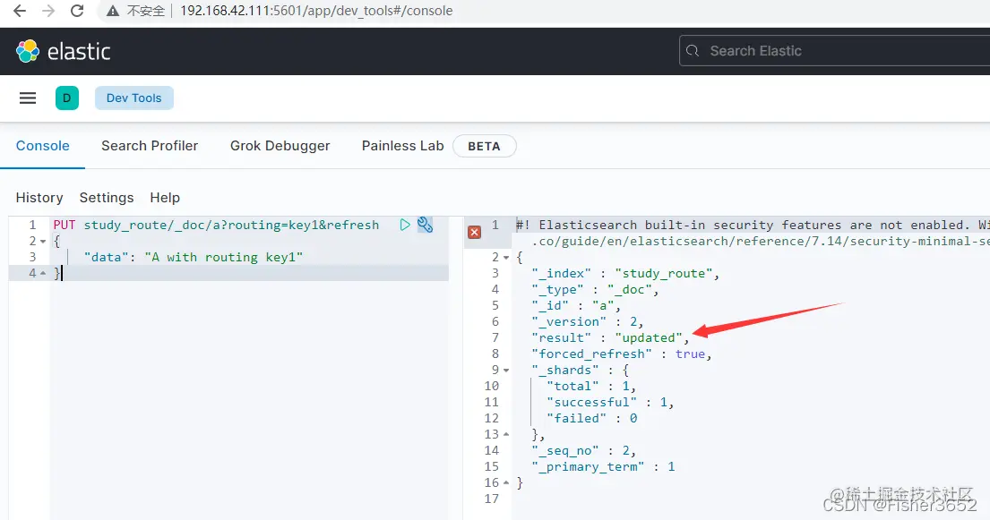Open the hamburger navigation menu
Image resolution: width=990 pixels, height=520 pixels.
(28, 98)
